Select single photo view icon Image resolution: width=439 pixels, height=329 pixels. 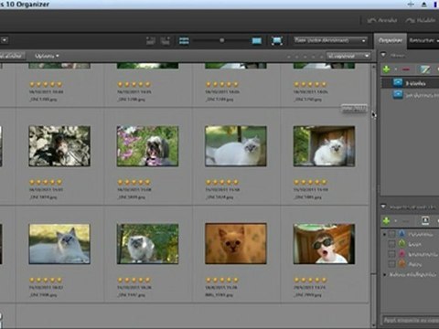pyautogui.click(x=257, y=40)
